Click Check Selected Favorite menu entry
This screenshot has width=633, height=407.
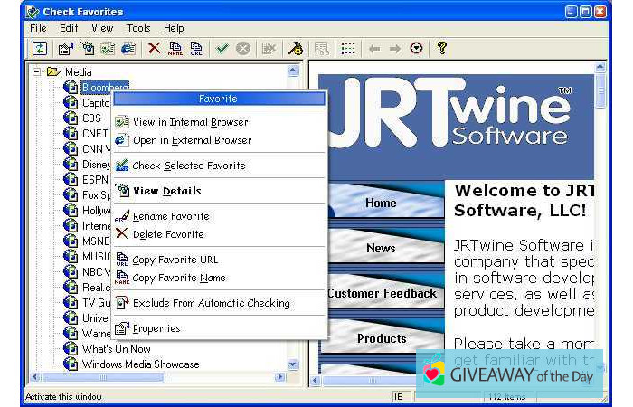[x=188, y=166]
